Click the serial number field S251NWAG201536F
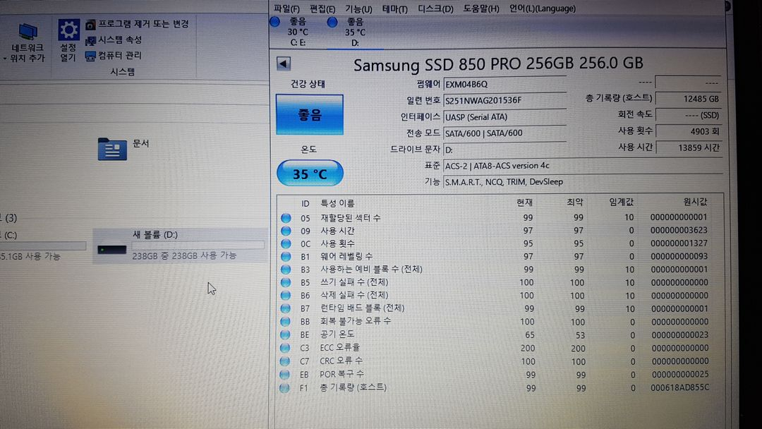762x429 pixels. coord(504,101)
